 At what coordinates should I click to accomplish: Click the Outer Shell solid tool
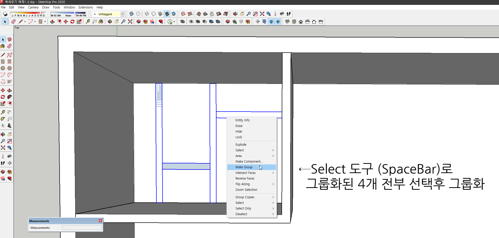(x=183, y=22)
